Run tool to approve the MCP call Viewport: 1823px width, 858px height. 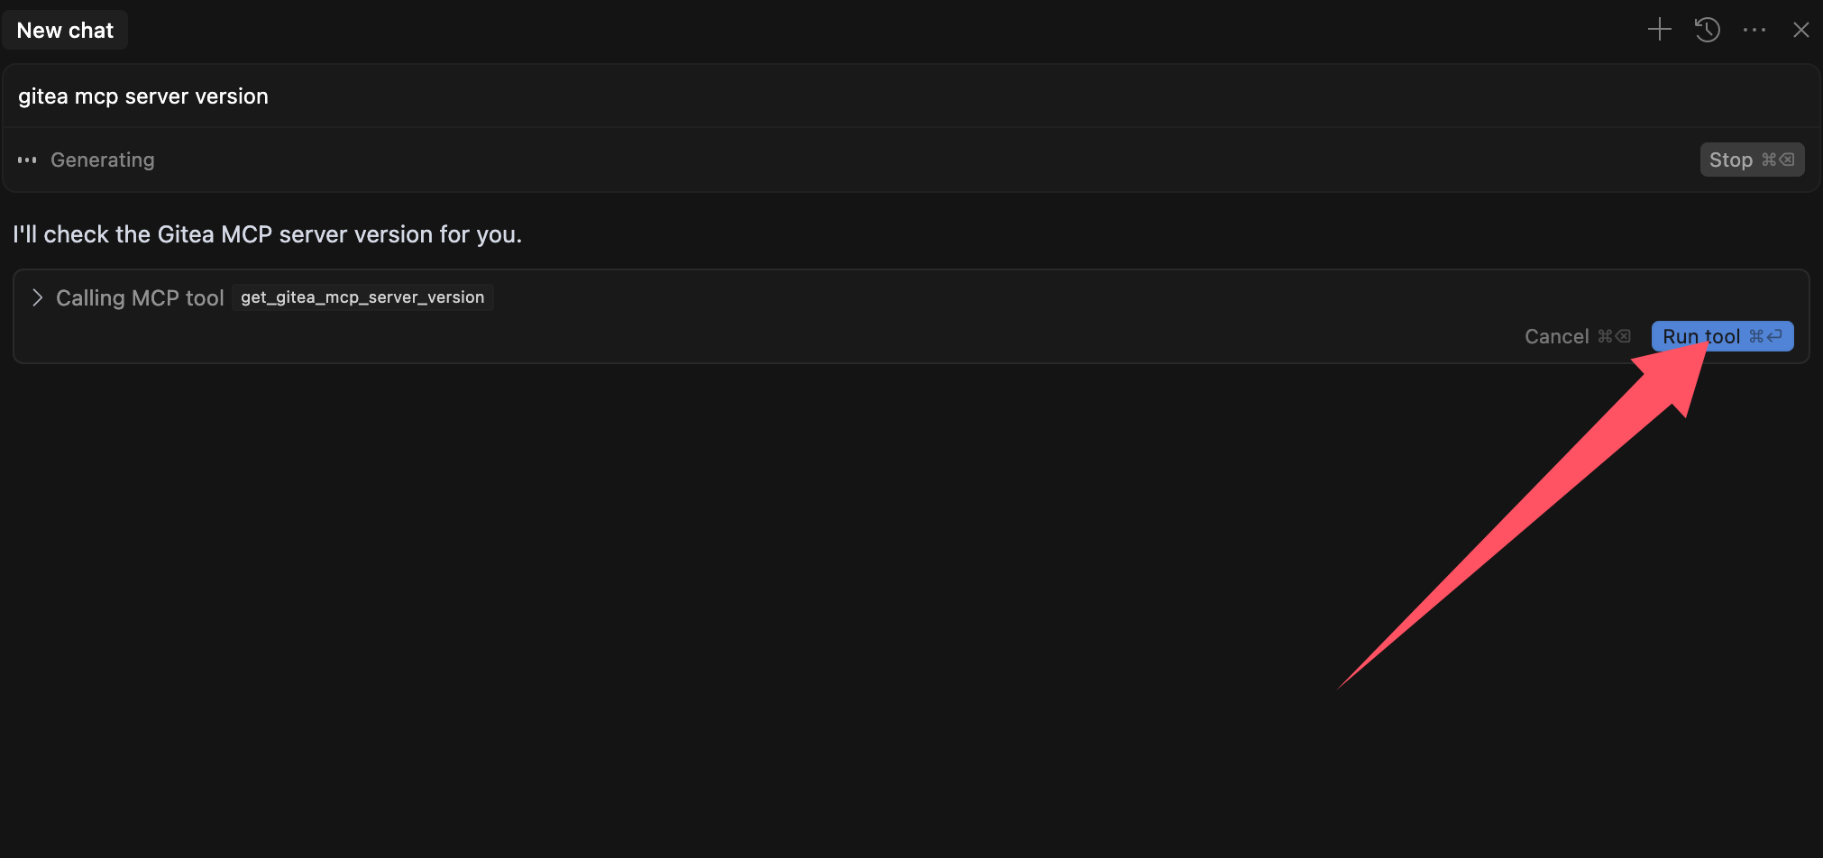click(1700, 336)
